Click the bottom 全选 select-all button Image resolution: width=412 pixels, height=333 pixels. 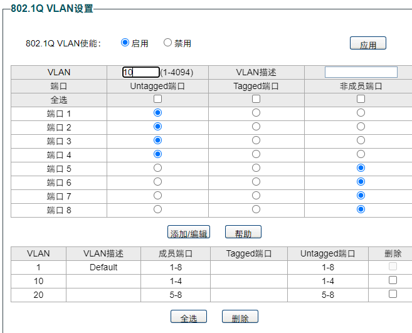pyautogui.click(x=189, y=317)
